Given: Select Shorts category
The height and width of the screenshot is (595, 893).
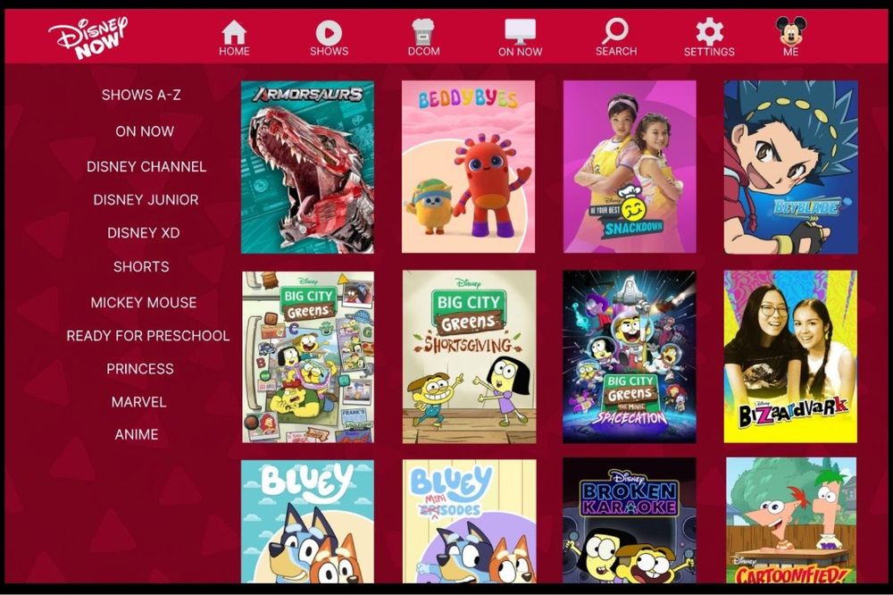Looking at the screenshot, I should [x=141, y=266].
